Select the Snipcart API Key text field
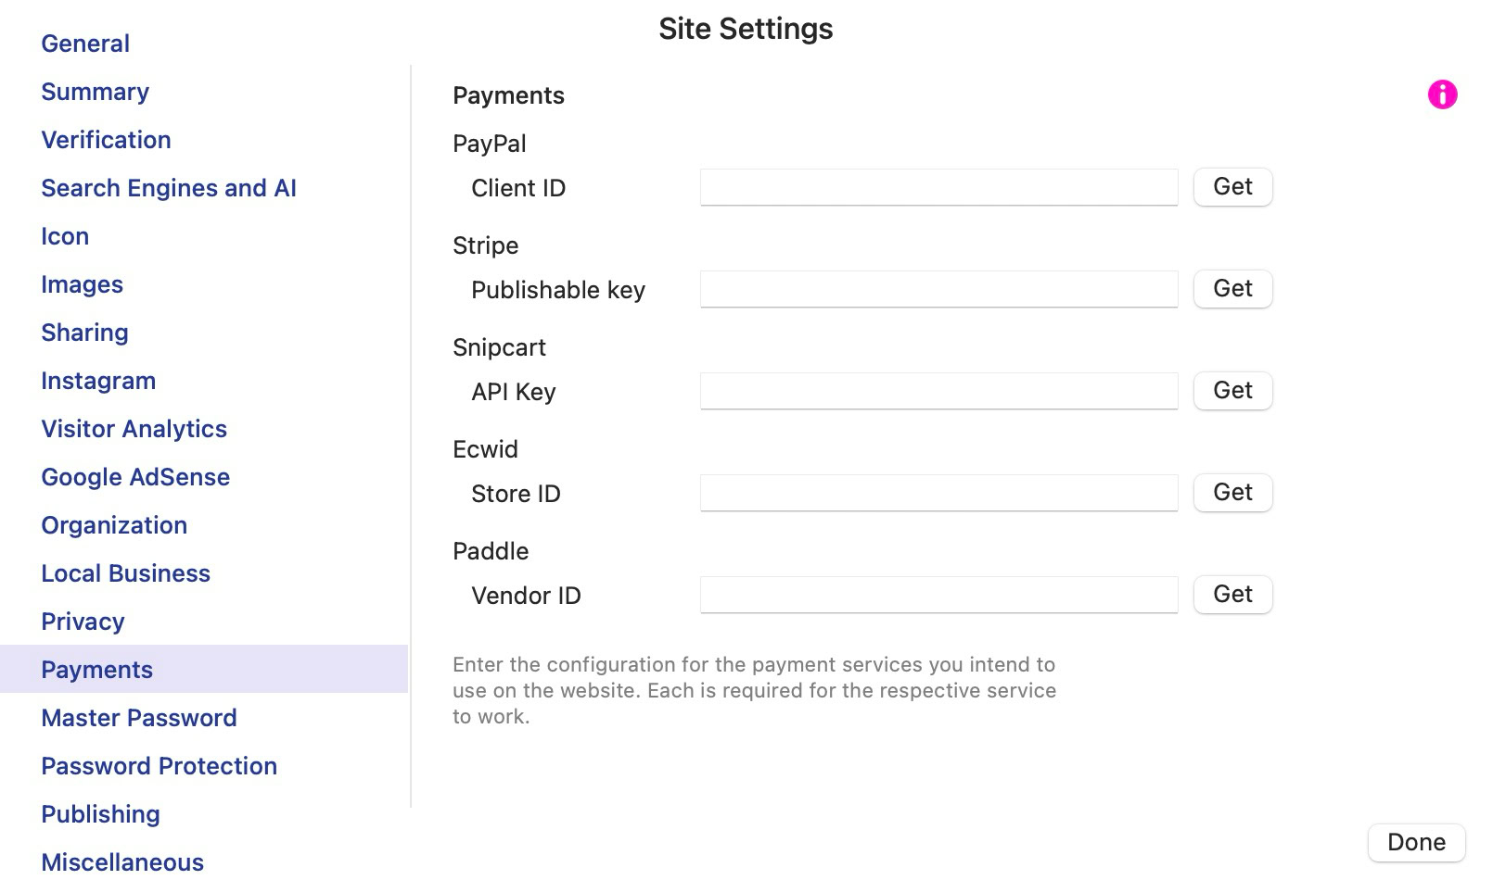1493x880 pixels. tap(938, 391)
